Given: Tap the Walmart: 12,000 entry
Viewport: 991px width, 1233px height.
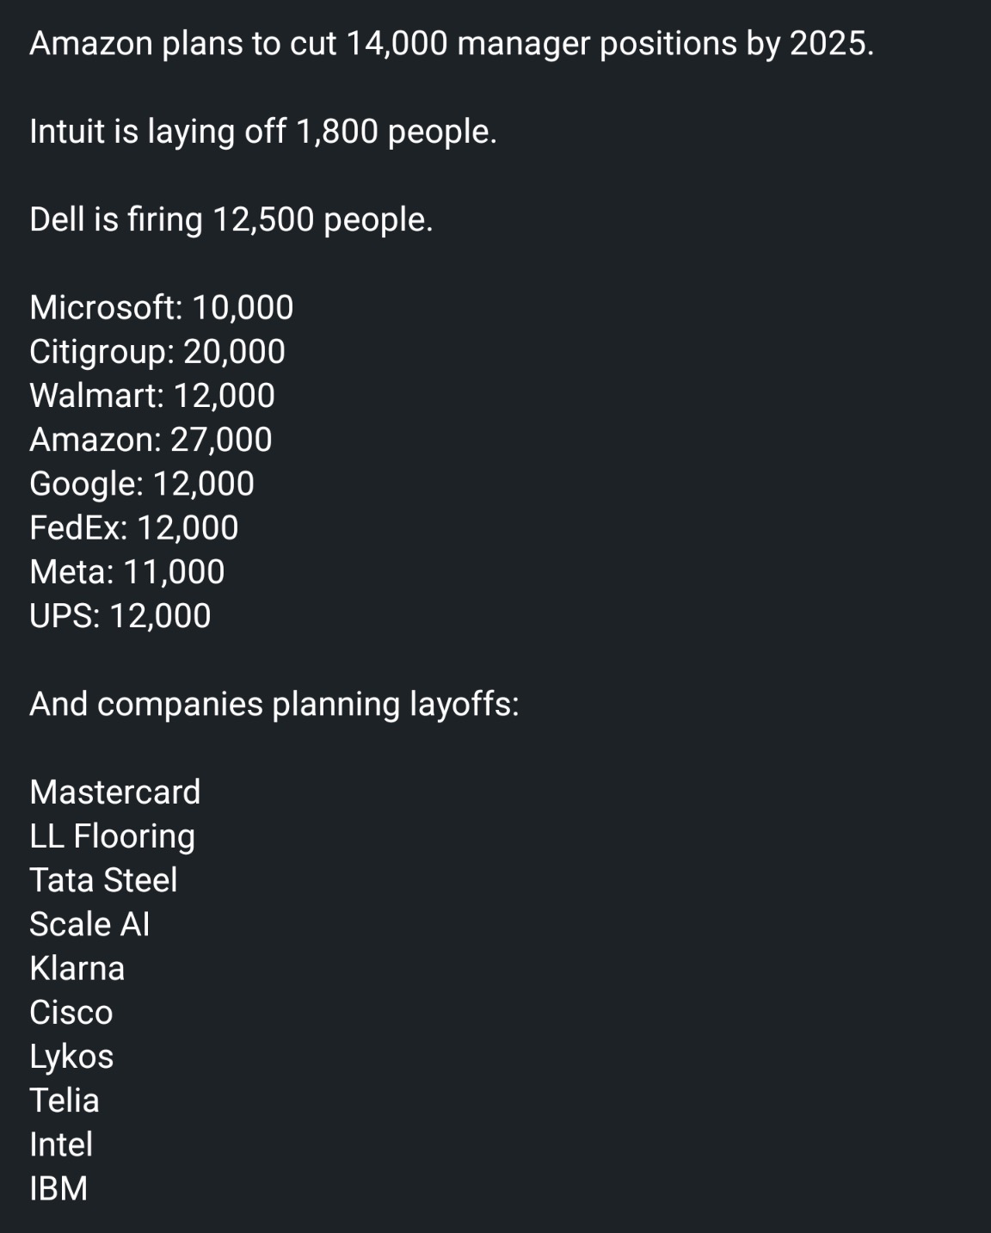Looking at the screenshot, I should (152, 396).
